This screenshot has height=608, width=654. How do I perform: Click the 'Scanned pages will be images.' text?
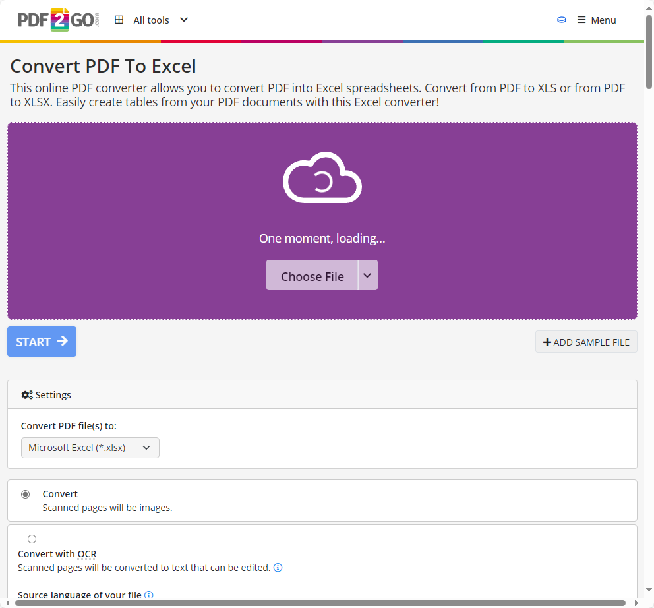click(x=107, y=508)
